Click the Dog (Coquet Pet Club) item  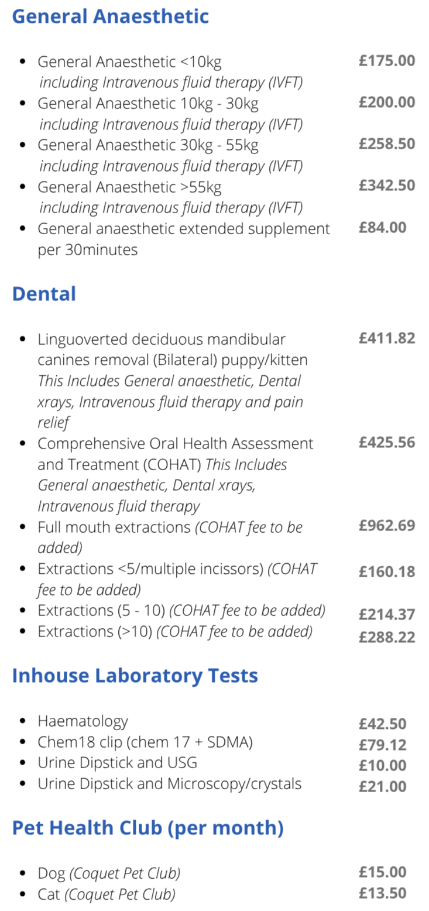109,874
